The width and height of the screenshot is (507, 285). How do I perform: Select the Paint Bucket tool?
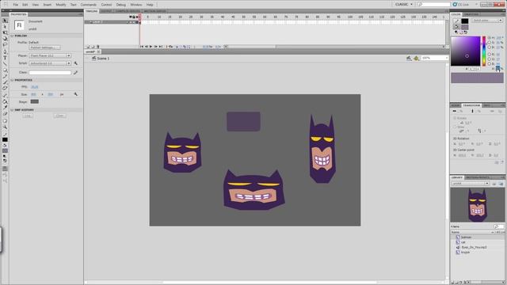click(x=5, y=101)
